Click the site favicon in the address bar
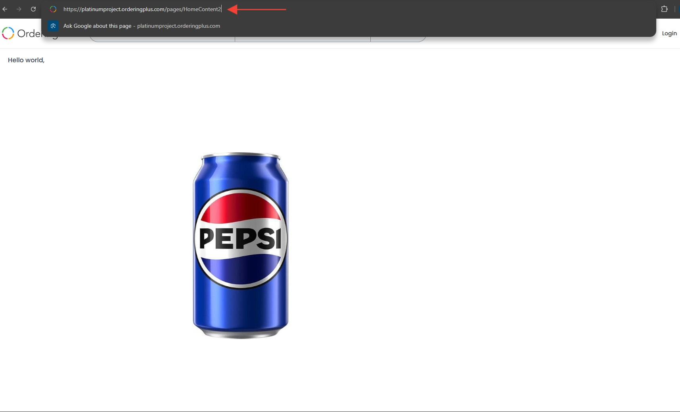The height and width of the screenshot is (412, 680). 53,9
